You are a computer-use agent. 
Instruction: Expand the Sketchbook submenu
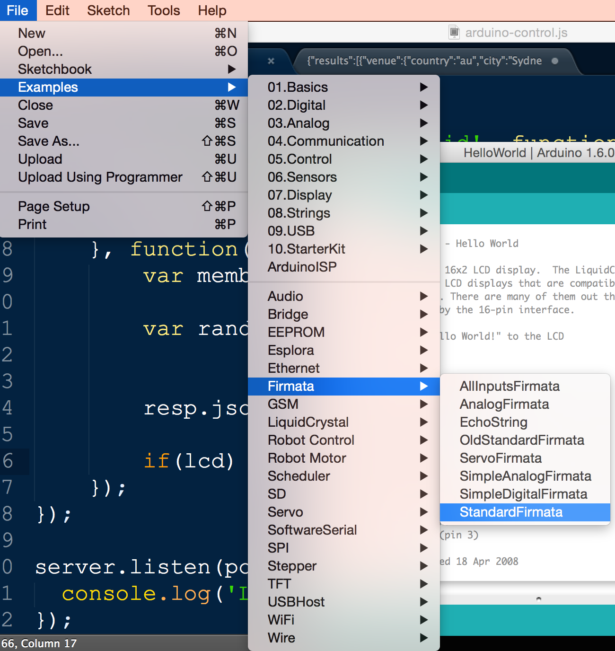coord(124,69)
